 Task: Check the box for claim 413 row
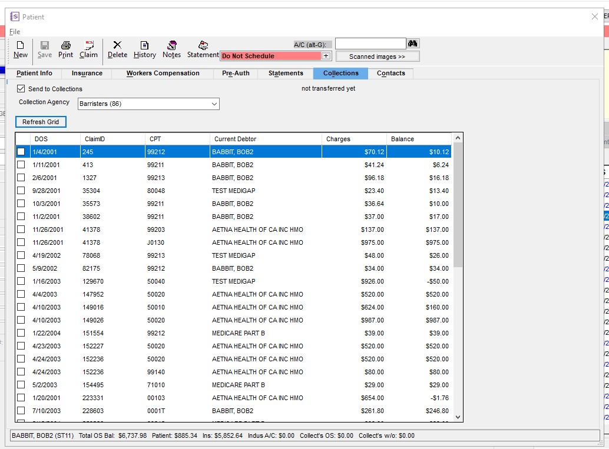pyautogui.click(x=21, y=165)
